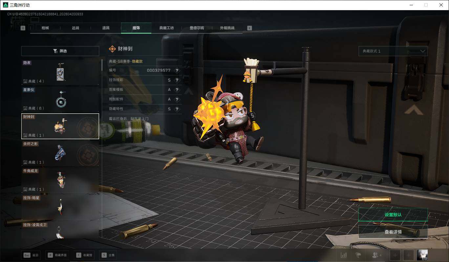Select the 挂饰 tab

point(136,28)
